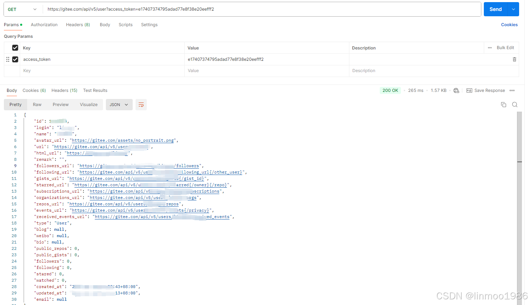This screenshot has height=305, width=529.
Task: Select the Visualize view mode
Action: coord(89,105)
